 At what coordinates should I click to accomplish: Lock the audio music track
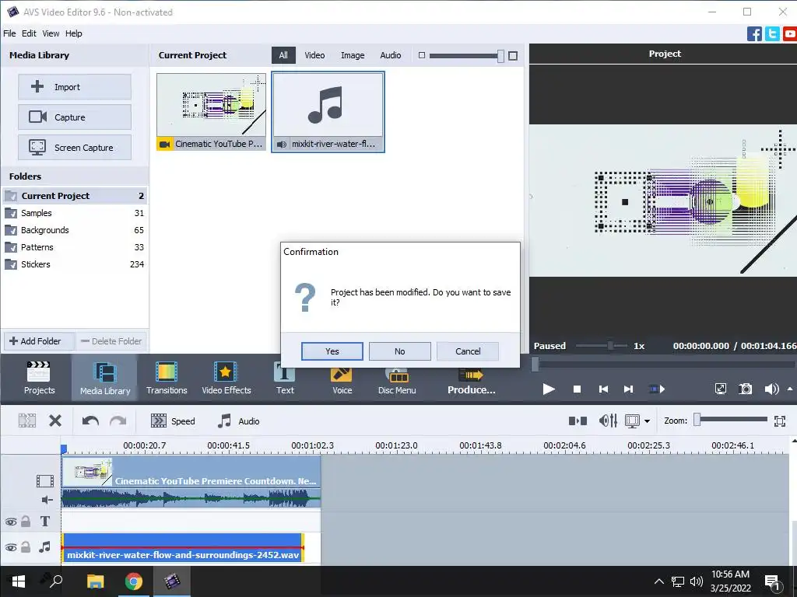click(26, 547)
